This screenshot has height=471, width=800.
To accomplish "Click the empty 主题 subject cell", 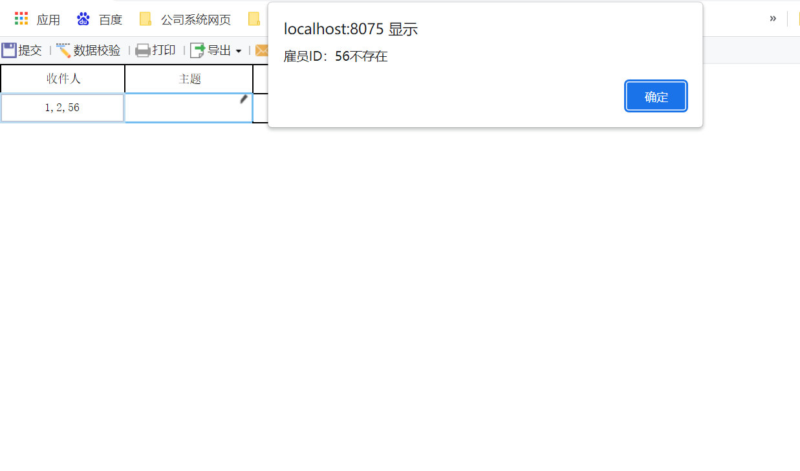I will click(x=189, y=108).
